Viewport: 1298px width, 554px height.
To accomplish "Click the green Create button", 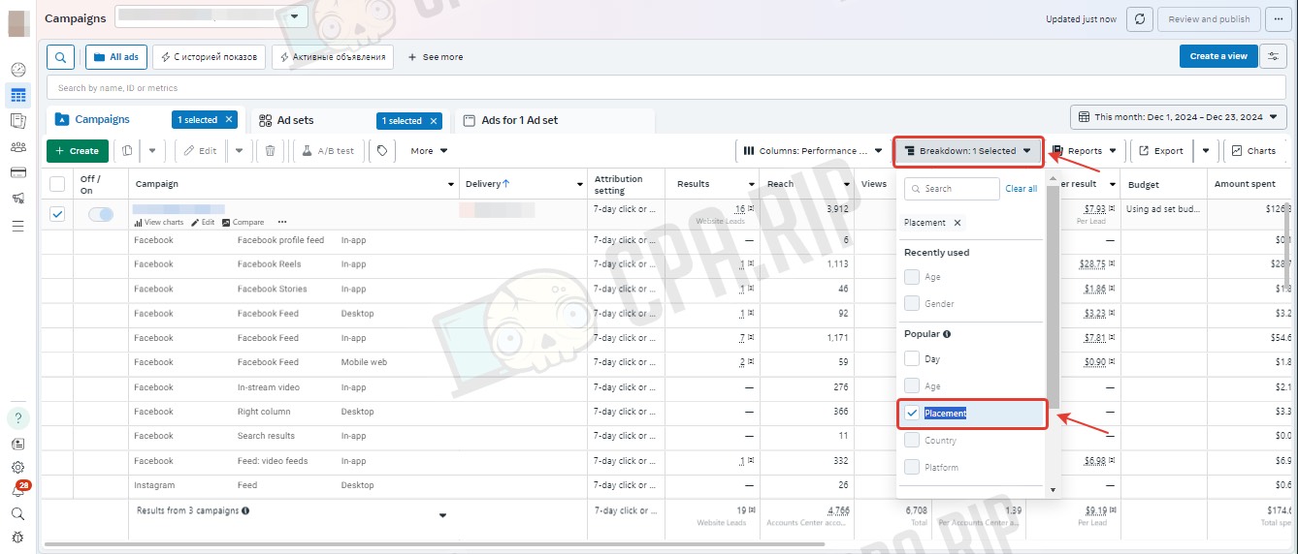I will coord(78,151).
